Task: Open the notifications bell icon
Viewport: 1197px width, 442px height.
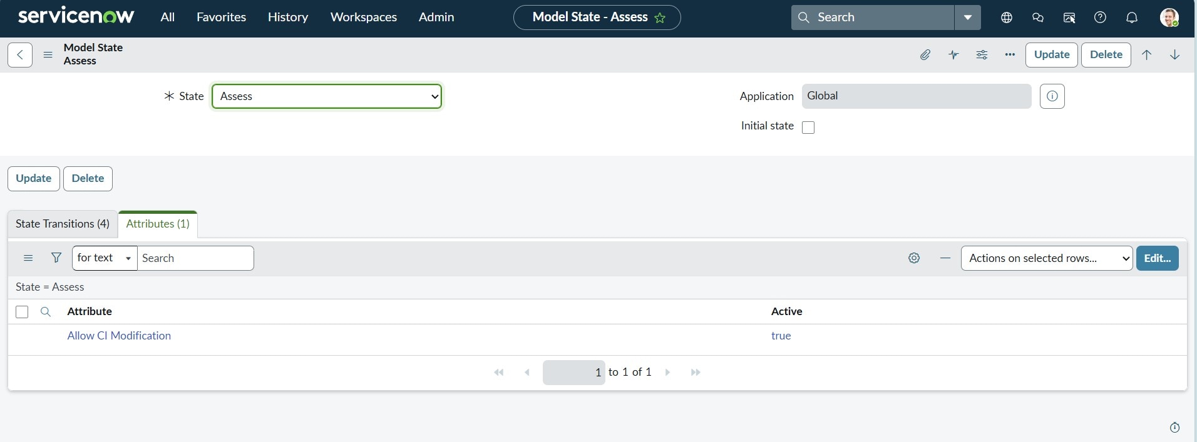Action: 1131,18
